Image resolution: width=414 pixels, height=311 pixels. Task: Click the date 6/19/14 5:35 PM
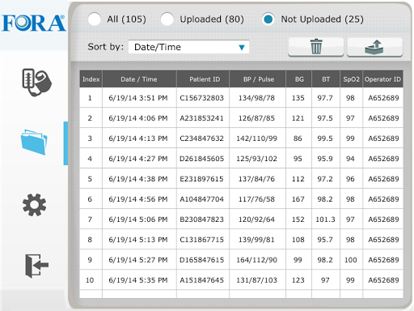[138, 280]
